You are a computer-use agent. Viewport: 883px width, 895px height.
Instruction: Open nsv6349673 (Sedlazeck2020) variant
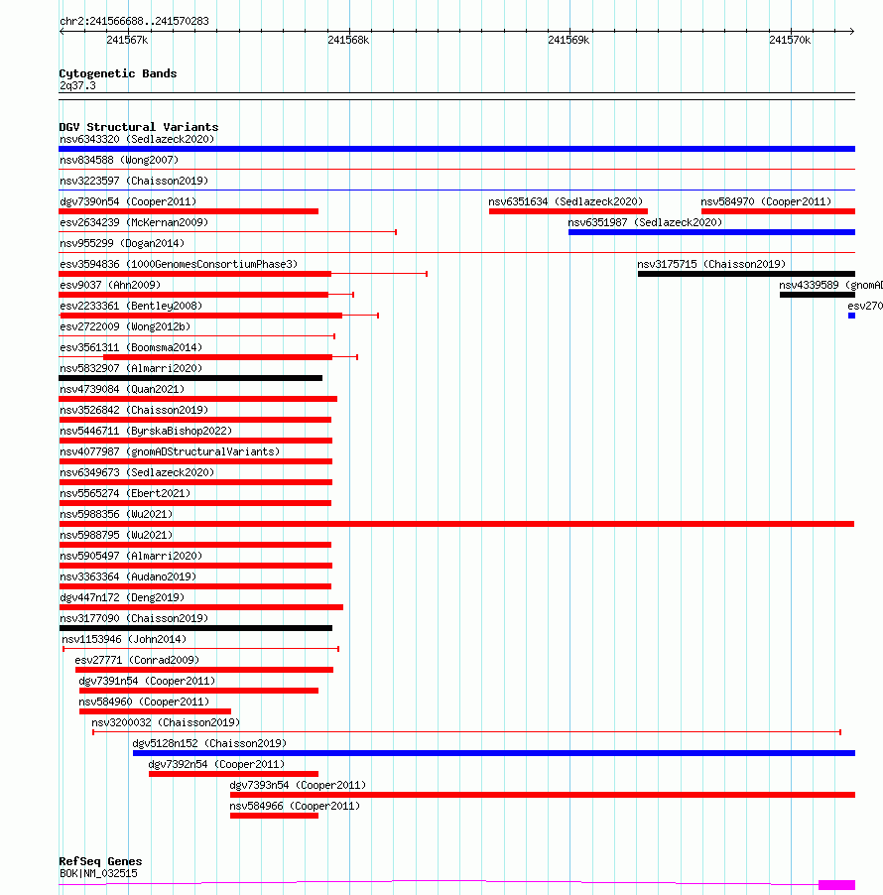[137, 472]
